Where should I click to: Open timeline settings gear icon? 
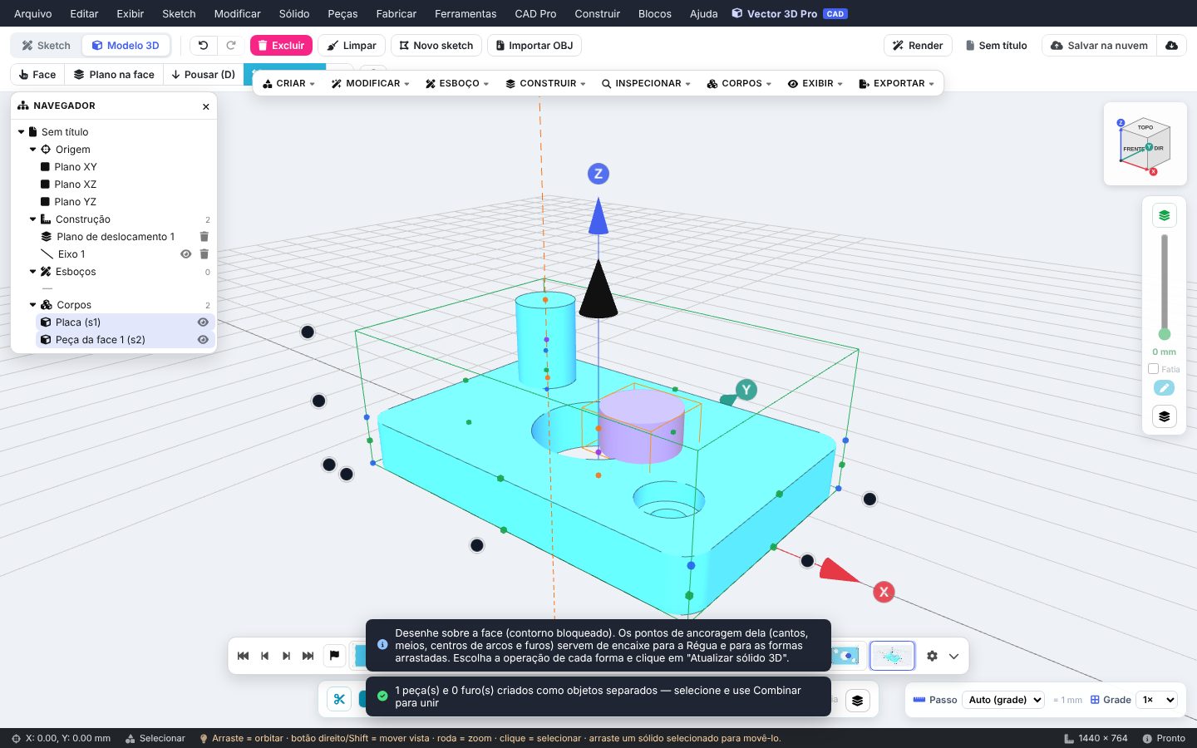933,656
